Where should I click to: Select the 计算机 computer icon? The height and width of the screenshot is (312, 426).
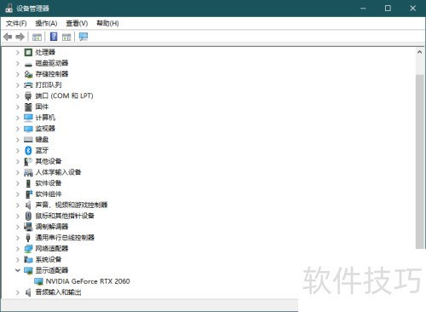click(28, 118)
